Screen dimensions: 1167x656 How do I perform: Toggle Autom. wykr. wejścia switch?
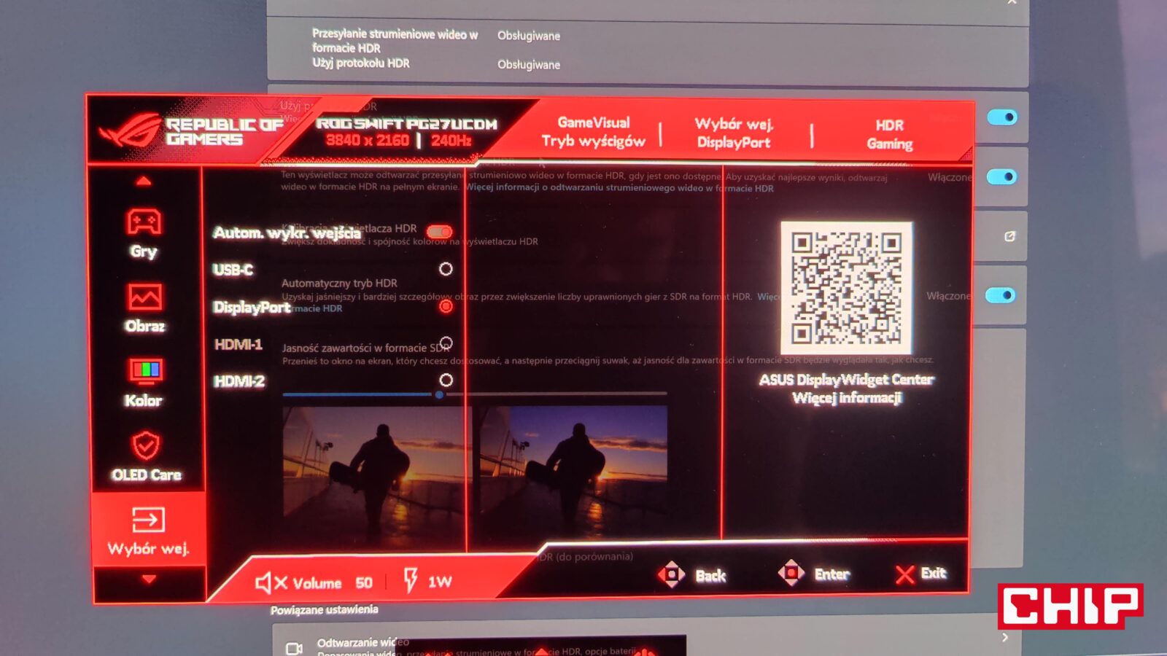tap(440, 232)
